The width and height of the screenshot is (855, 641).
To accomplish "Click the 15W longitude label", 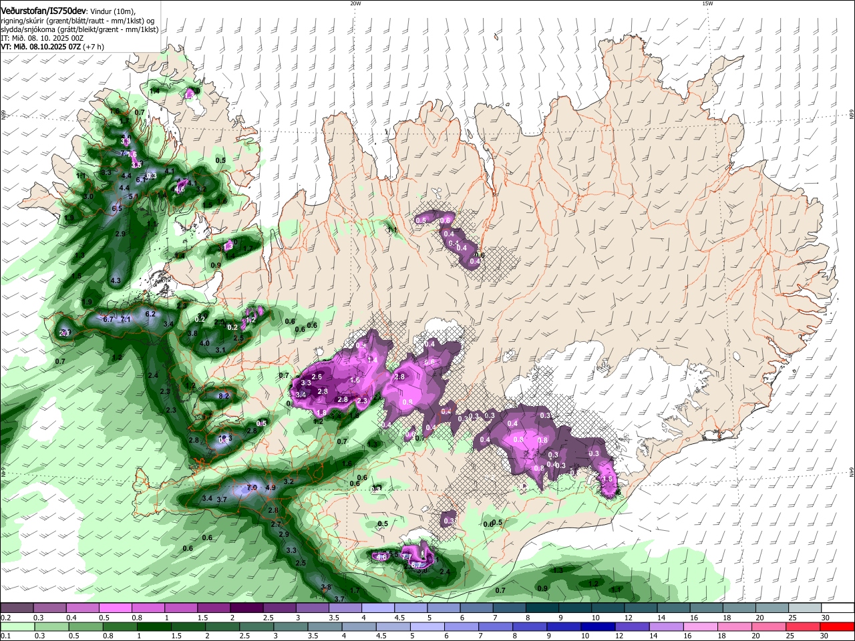I will click(707, 3).
